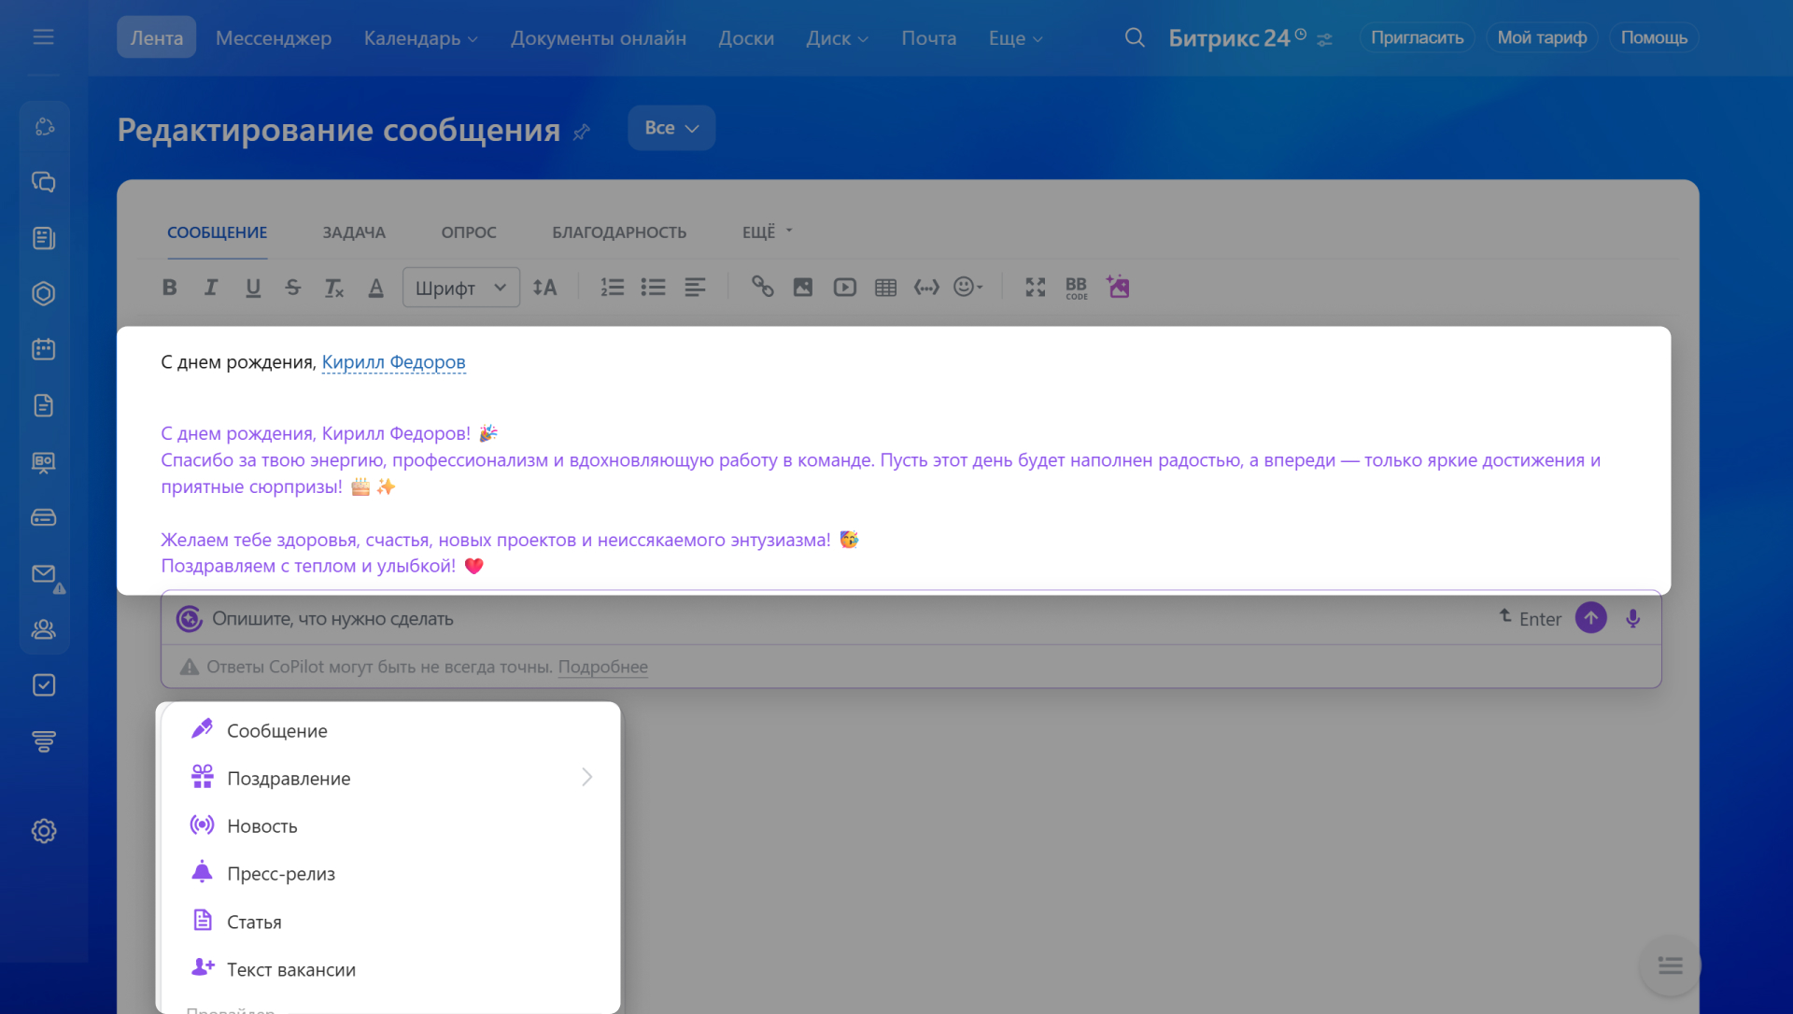The width and height of the screenshot is (1793, 1014).
Task: Toggle italic text formatting
Action: 211,288
